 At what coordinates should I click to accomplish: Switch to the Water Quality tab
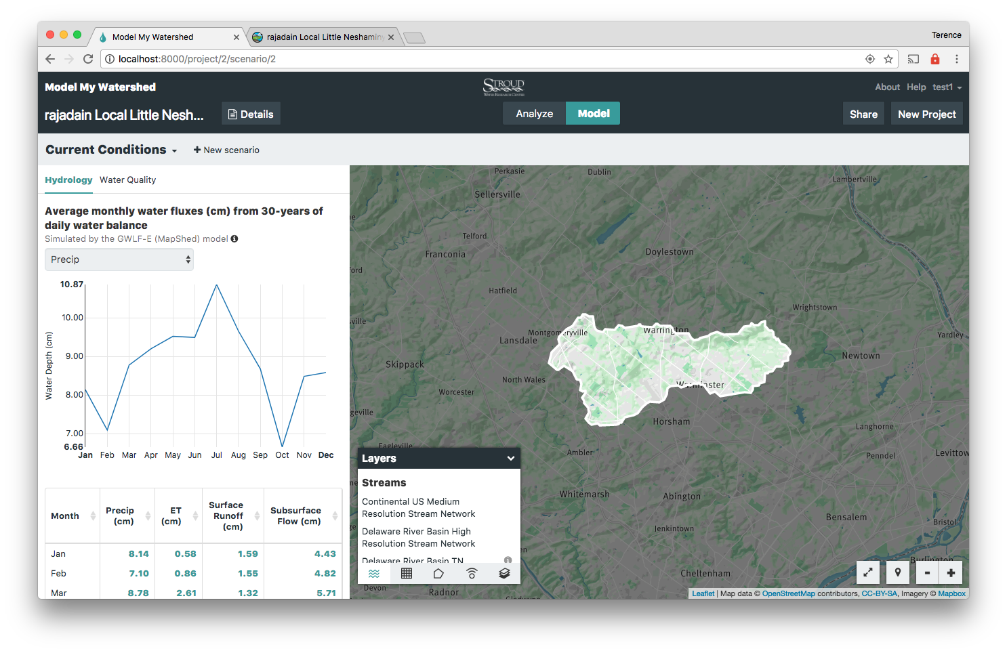click(x=127, y=180)
